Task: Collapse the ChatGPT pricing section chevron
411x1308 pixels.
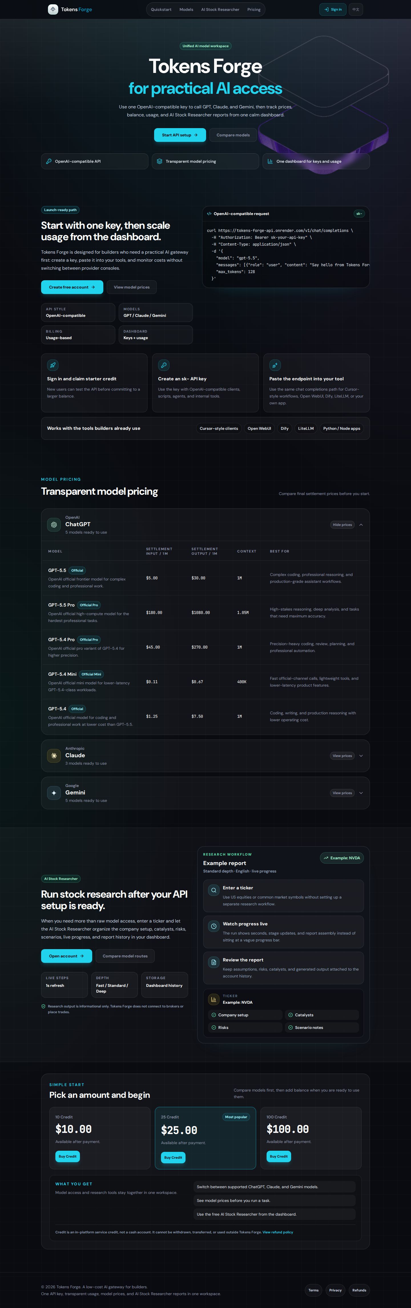Action: pos(361,524)
